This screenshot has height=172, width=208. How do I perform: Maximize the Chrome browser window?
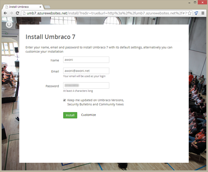tap(193, 3)
